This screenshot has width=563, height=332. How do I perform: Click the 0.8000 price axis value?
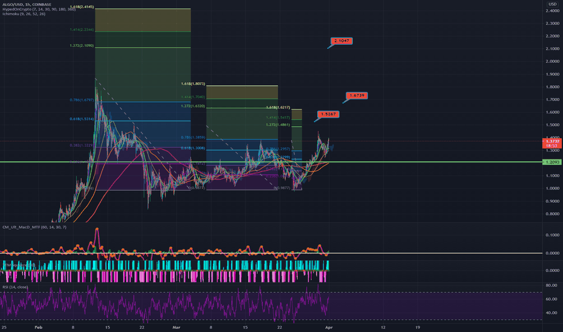(x=553, y=214)
